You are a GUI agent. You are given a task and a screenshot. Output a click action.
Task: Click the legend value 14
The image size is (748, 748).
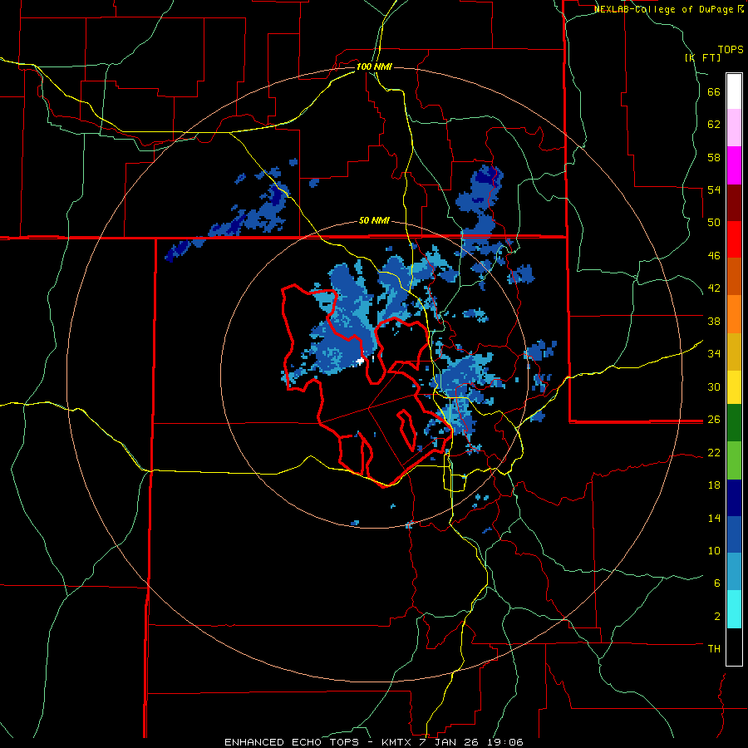(x=714, y=518)
